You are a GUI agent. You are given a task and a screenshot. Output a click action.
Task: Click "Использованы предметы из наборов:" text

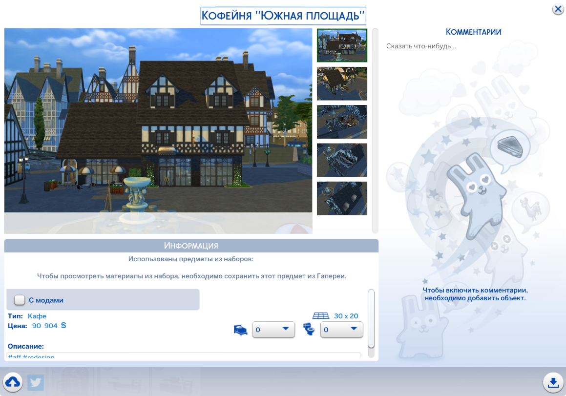191,259
